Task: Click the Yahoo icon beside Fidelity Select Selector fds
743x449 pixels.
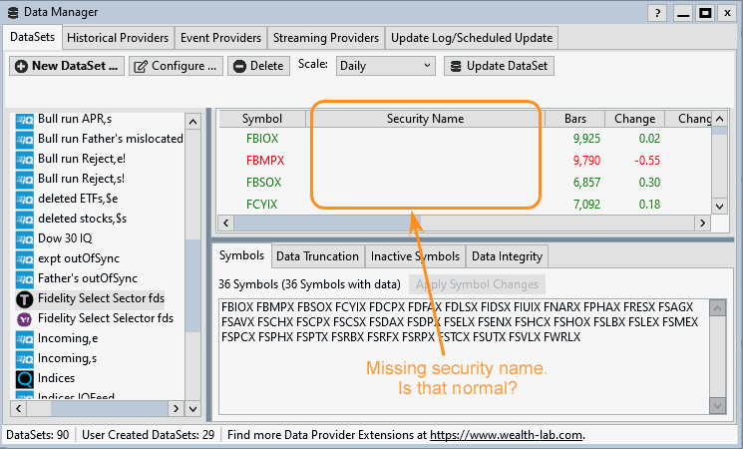Action: coord(25,318)
